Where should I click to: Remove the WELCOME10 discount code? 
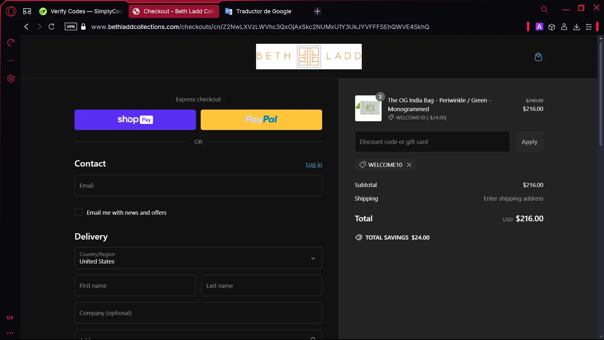[x=409, y=165]
